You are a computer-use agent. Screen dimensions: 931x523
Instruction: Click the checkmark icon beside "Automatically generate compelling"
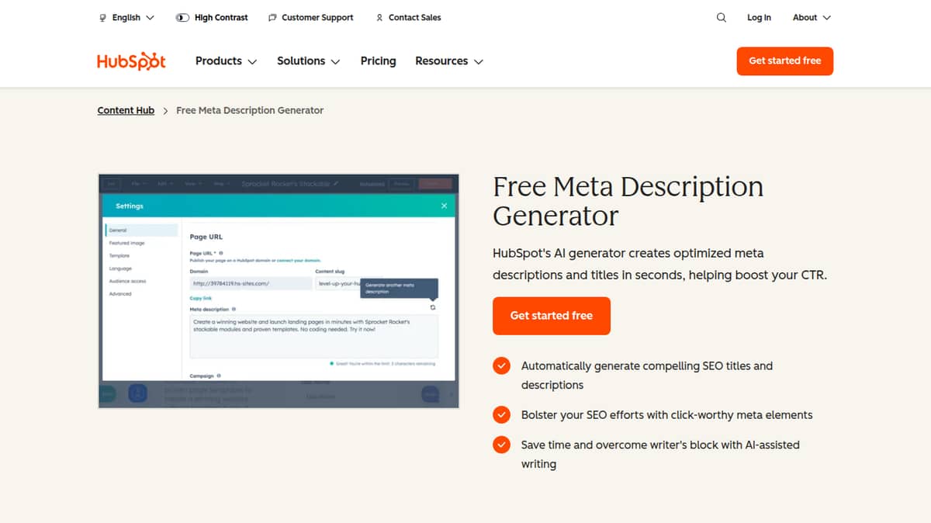coord(502,366)
